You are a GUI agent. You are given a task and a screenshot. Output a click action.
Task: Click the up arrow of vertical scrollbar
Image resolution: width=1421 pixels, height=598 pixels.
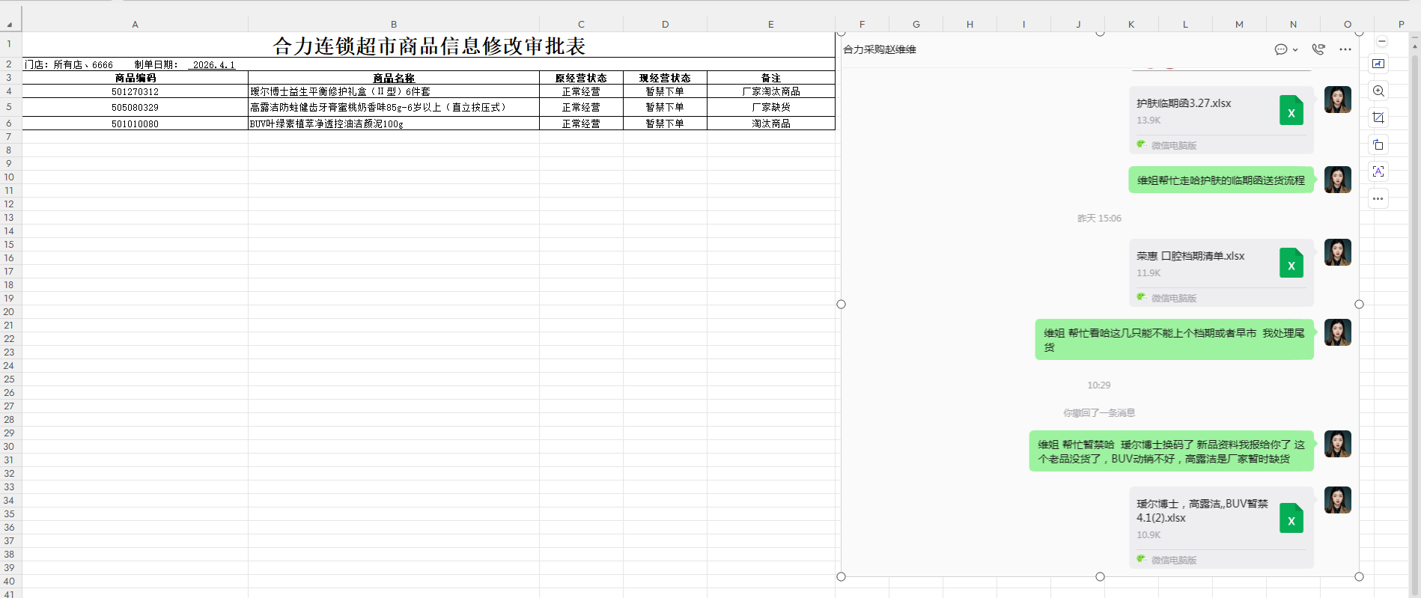click(1414, 46)
